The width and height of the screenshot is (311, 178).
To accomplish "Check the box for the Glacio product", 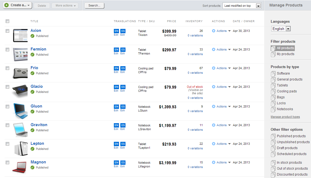I will point(8,87).
